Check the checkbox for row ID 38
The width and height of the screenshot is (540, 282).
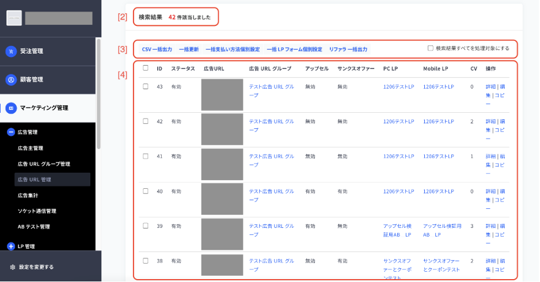click(145, 261)
